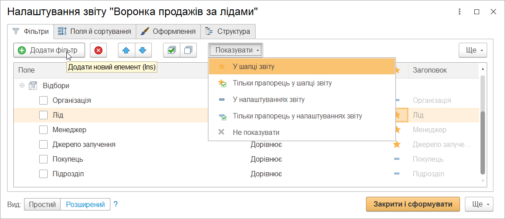Screen dimensions: 505x219
Task: Select Тільки прапорець у шапці звіту
Action: 302,83
